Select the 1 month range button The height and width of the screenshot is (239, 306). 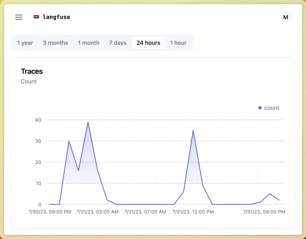click(88, 43)
